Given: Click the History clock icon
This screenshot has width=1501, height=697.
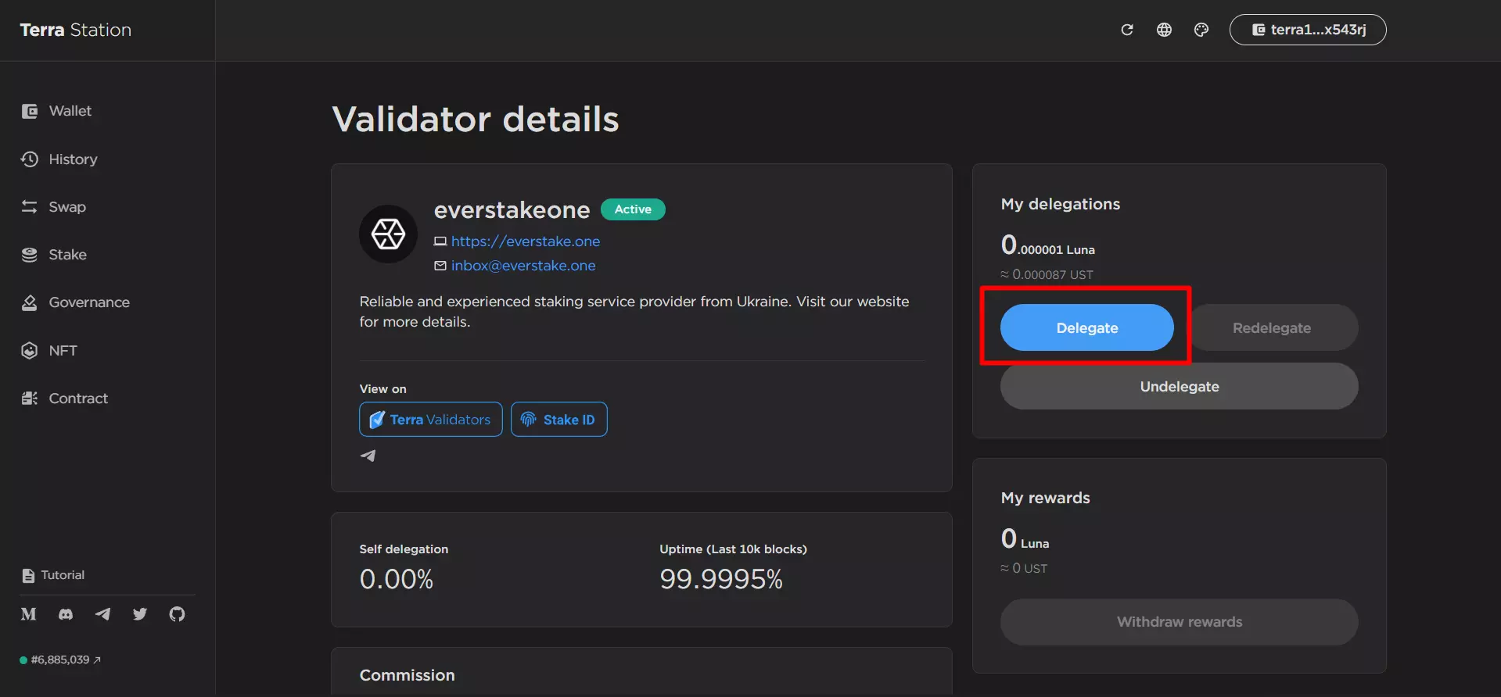Looking at the screenshot, I should click(x=30, y=159).
